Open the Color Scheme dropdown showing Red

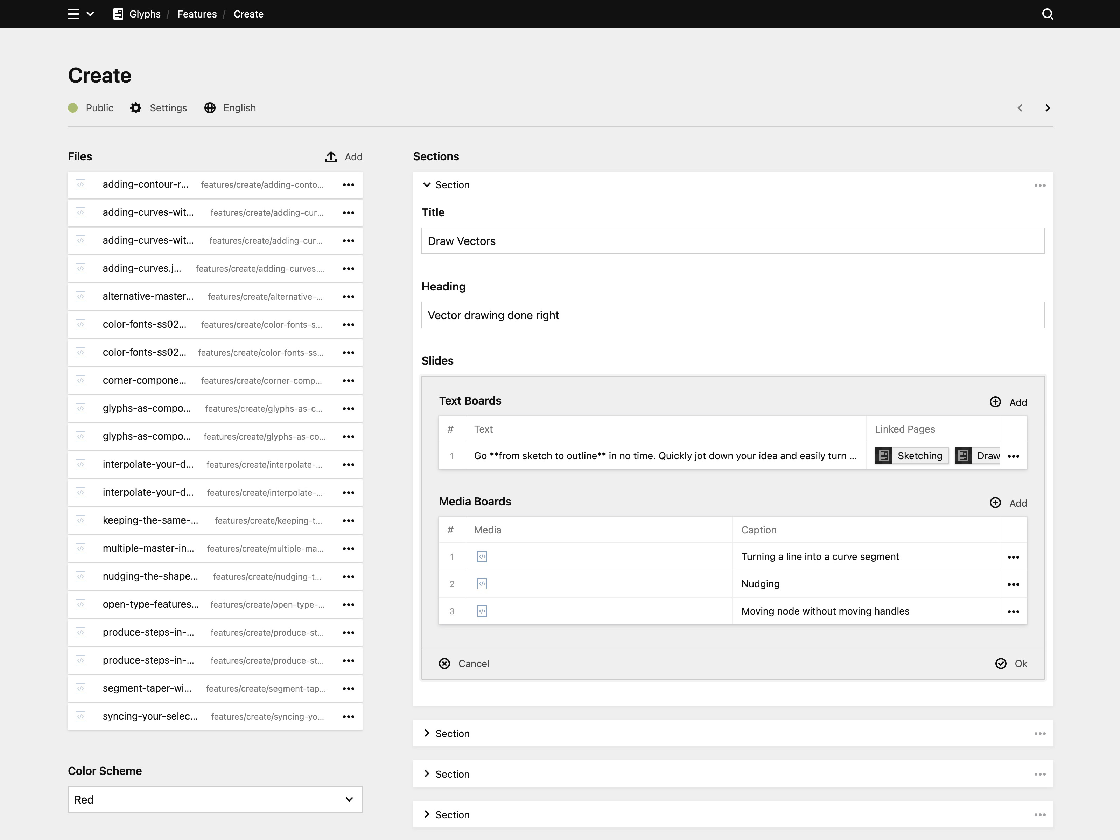pos(215,799)
